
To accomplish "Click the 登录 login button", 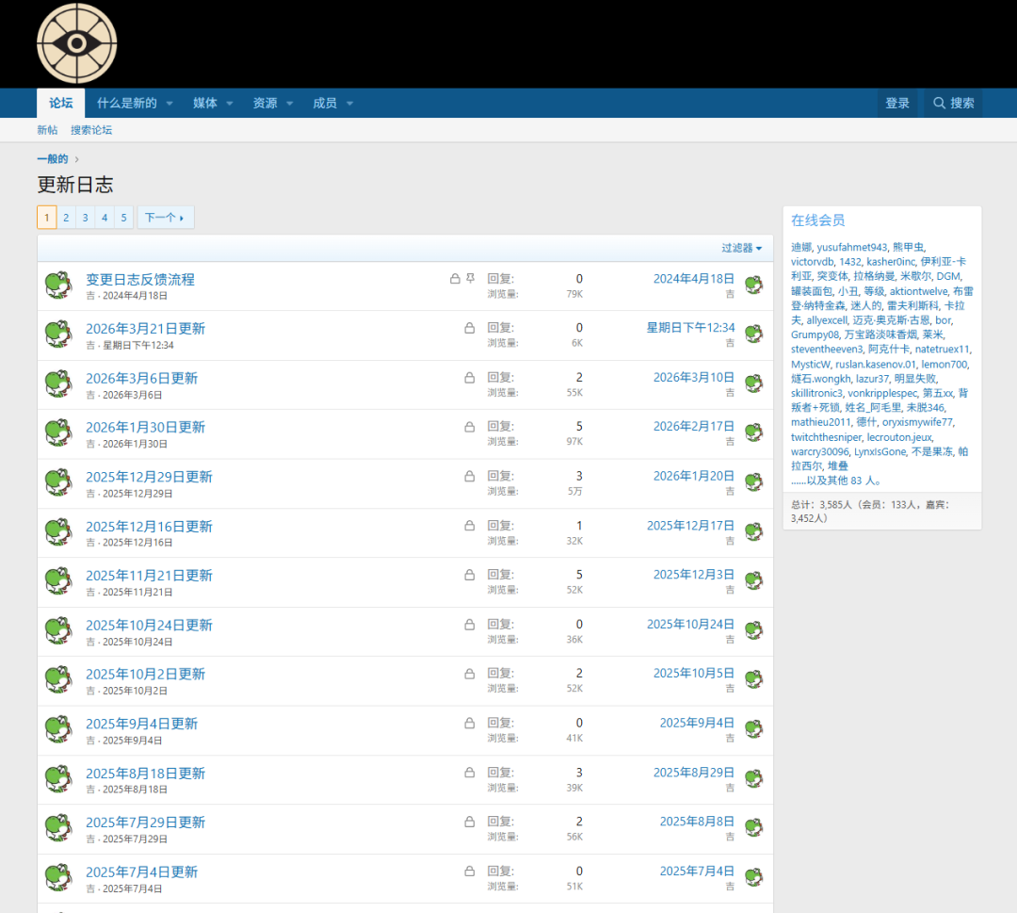I will coord(897,104).
